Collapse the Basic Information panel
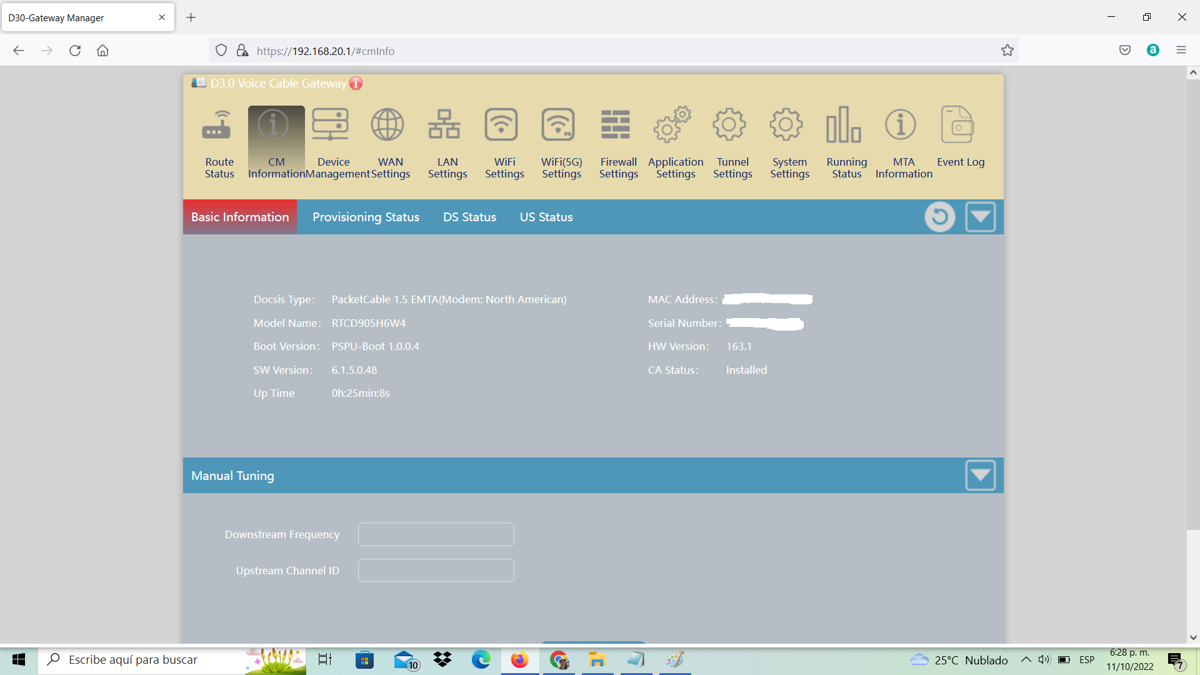1200x675 pixels. (980, 217)
